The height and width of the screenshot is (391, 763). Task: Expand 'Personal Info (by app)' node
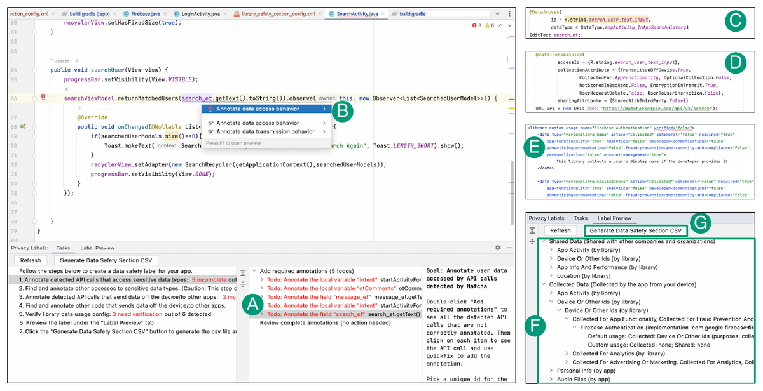[551, 371]
